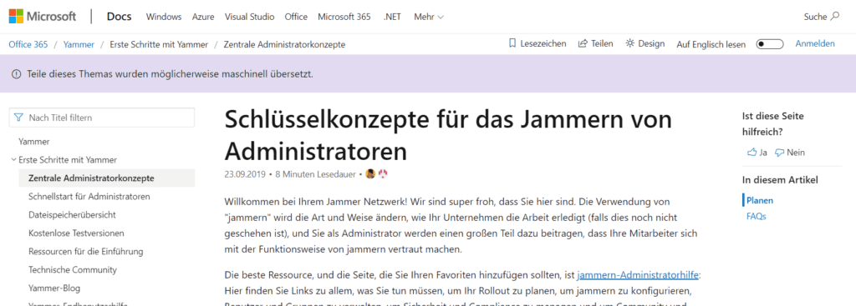Click the 23.09.2019 article date
This screenshot has height=306, width=856.
(245, 174)
